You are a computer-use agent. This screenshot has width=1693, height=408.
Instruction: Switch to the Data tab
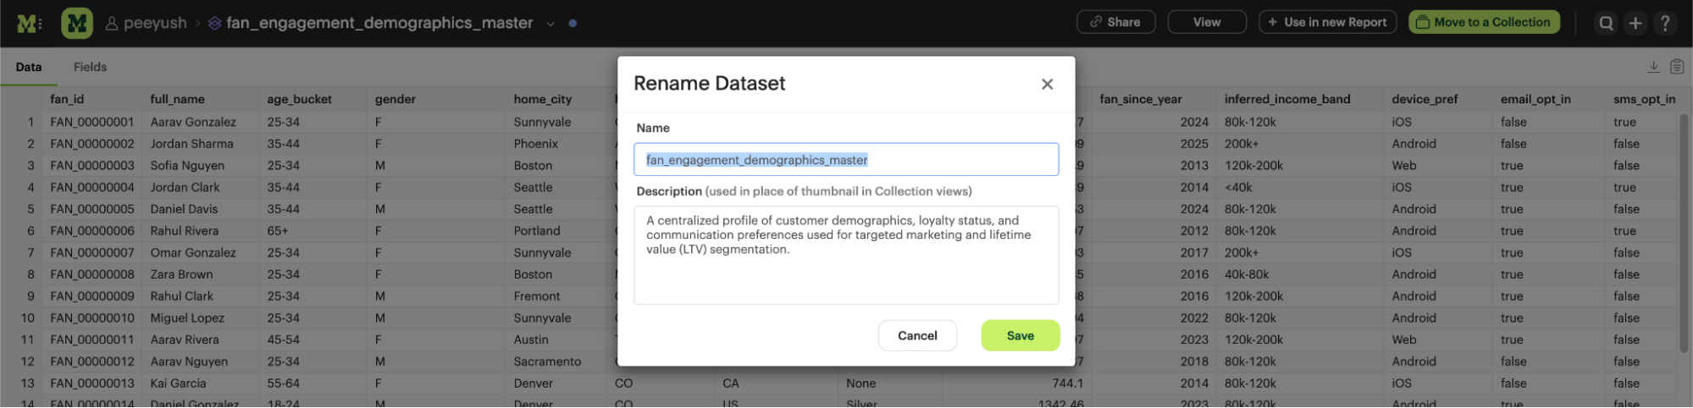pos(29,67)
